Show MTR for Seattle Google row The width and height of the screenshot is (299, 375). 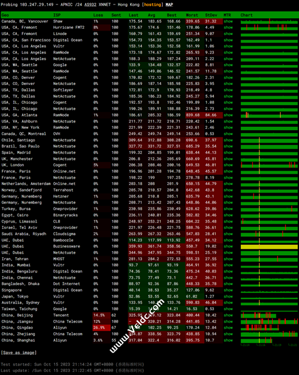(x=228, y=65)
